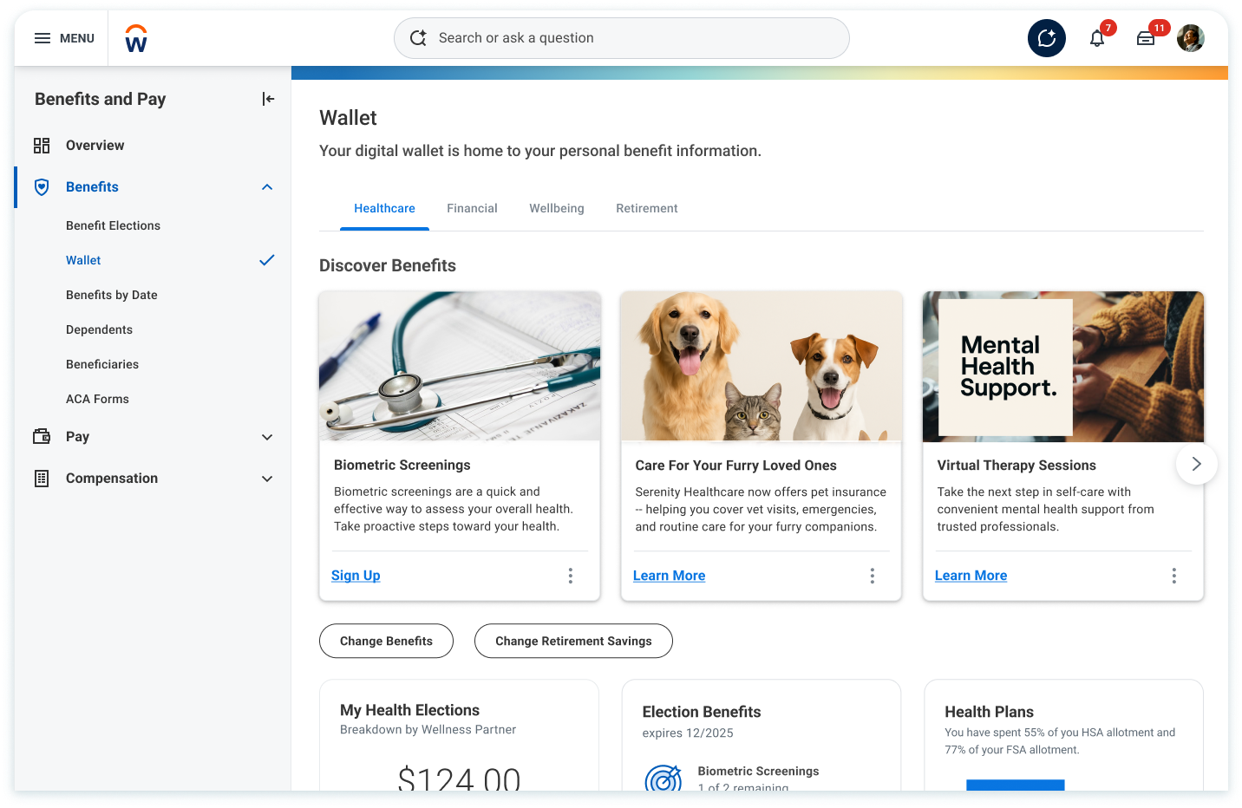The height and width of the screenshot is (808, 1242).
Task: Click the Biometric Screenings target icon
Action: (x=663, y=778)
